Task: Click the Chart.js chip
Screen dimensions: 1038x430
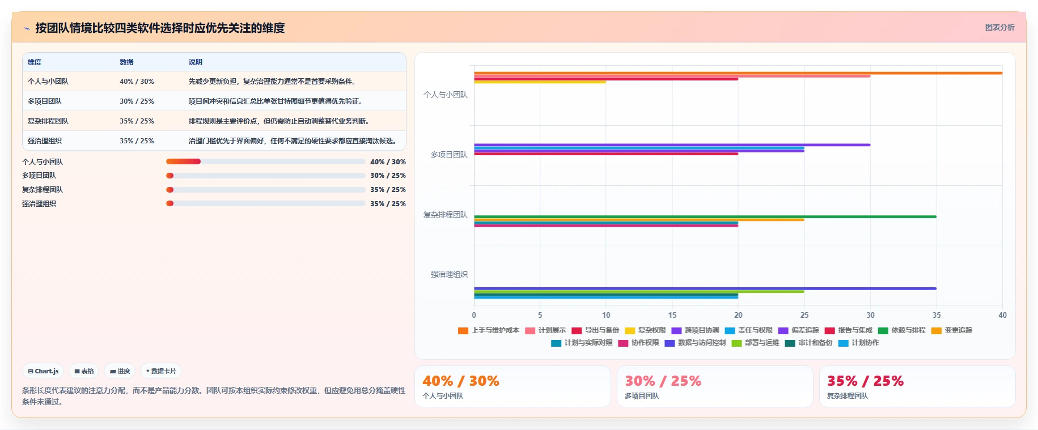Action: [43, 371]
